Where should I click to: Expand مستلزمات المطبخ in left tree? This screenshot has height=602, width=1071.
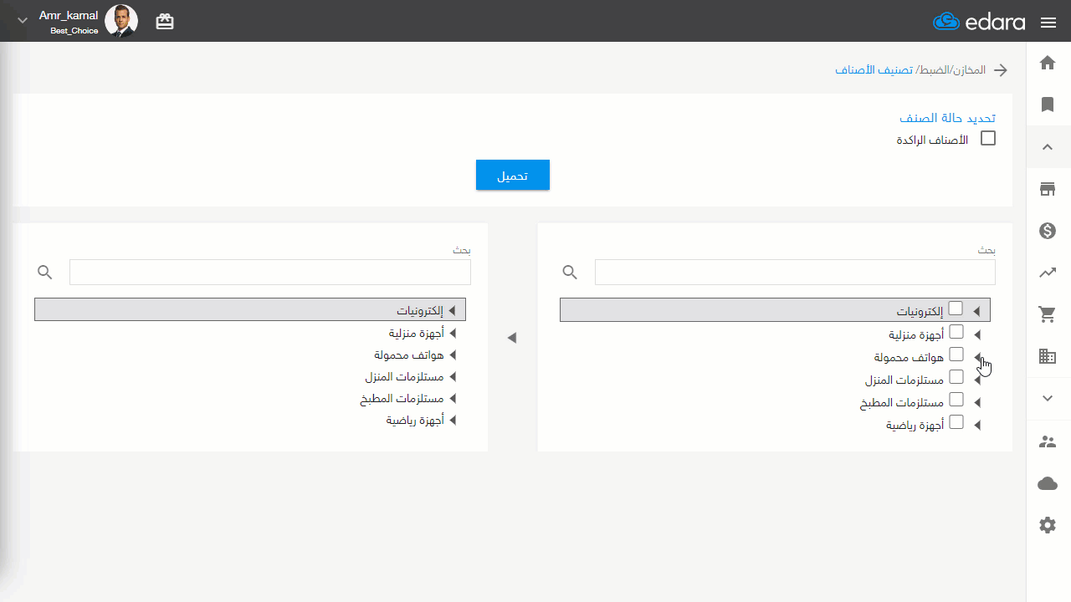(453, 399)
